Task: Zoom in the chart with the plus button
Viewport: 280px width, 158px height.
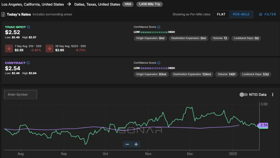Action: 136,144
